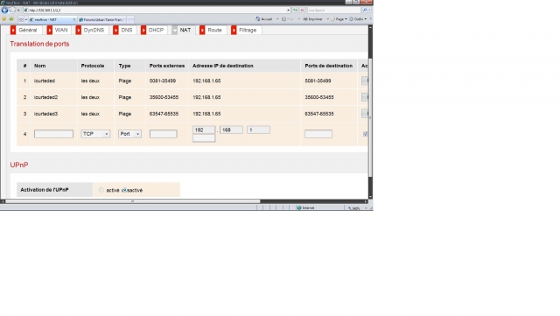Select the 'activé' UPnP radio button
Image resolution: width=560 pixels, height=316 pixels.
pyautogui.click(x=101, y=190)
